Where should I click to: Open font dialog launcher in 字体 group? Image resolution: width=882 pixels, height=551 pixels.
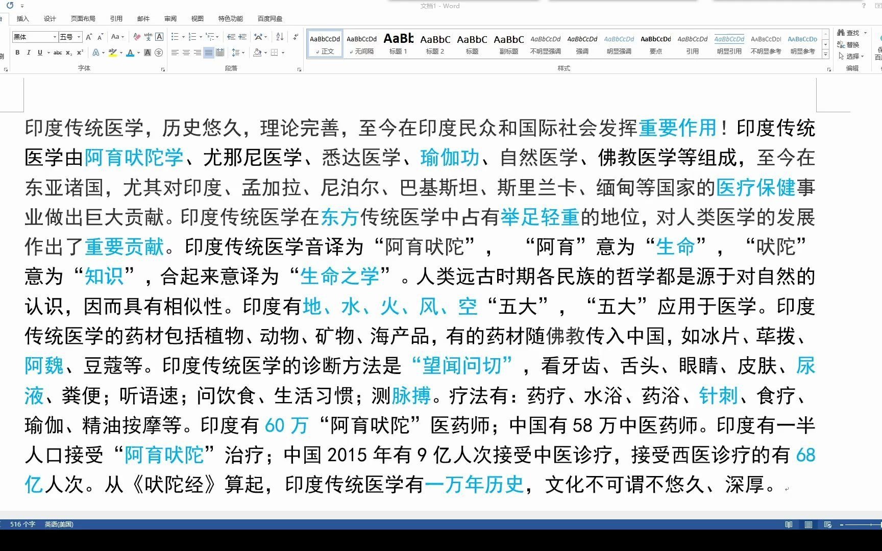(163, 69)
